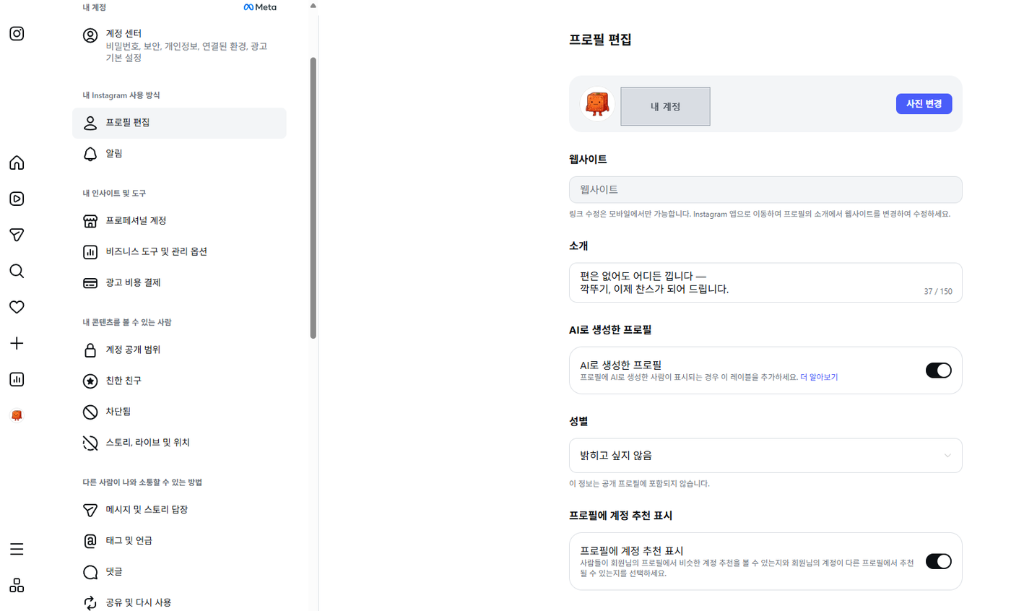Image resolution: width=1011 pixels, height=611 pixels.
Task: Open the 성별 dropdown
Action: tap(765, 456)
